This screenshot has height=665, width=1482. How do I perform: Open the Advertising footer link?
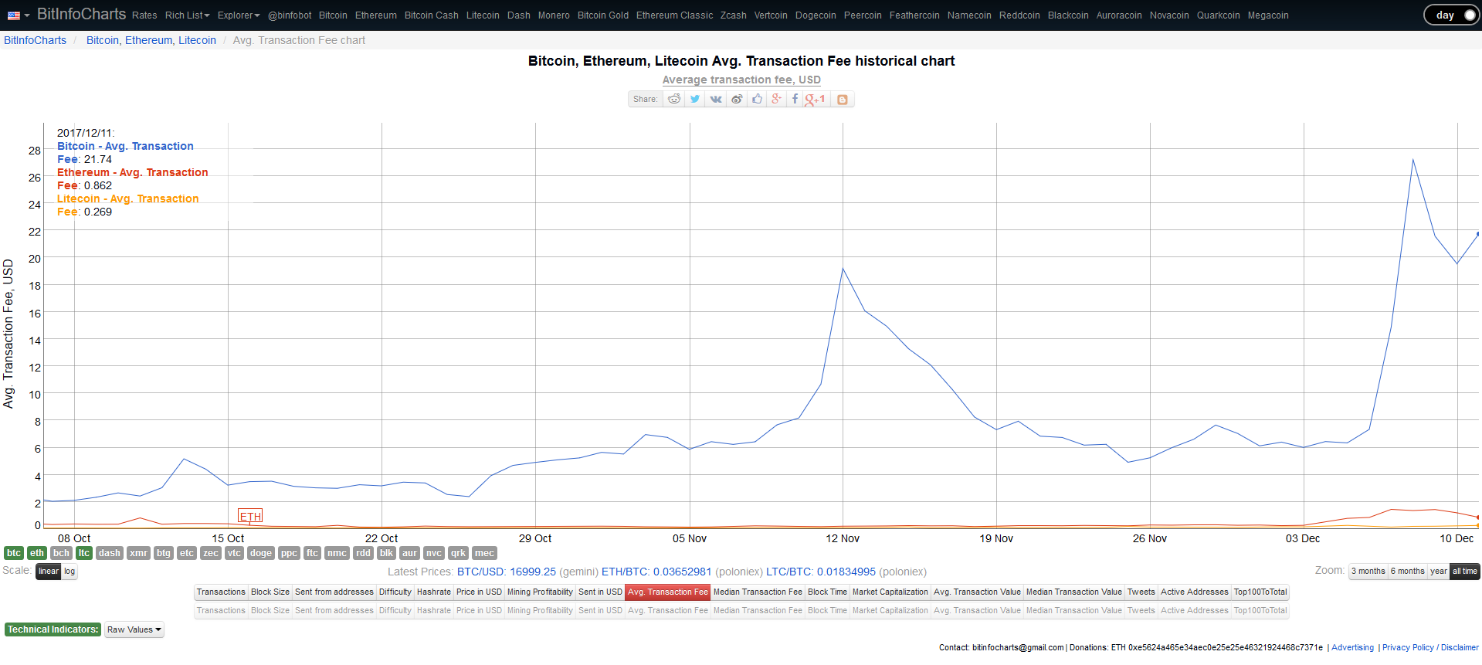pyautogui.click(x=1353, y=647)
